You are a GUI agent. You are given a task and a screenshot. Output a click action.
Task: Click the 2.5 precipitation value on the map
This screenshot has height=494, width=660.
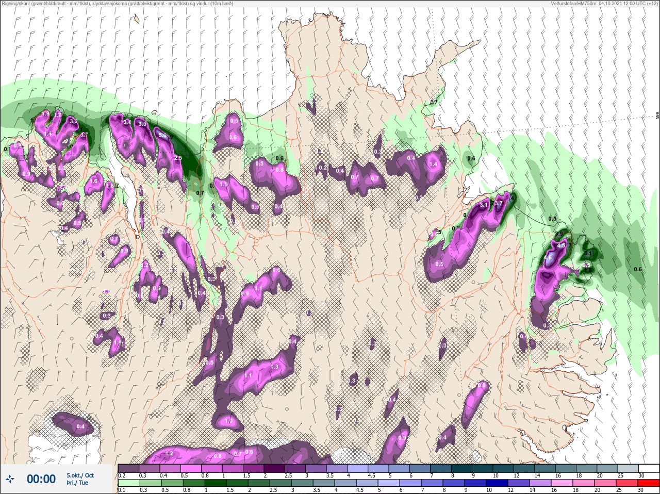(x=178, y=158)
